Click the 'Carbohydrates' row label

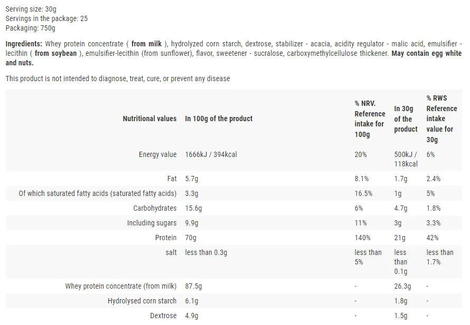[x=155, y=208]
